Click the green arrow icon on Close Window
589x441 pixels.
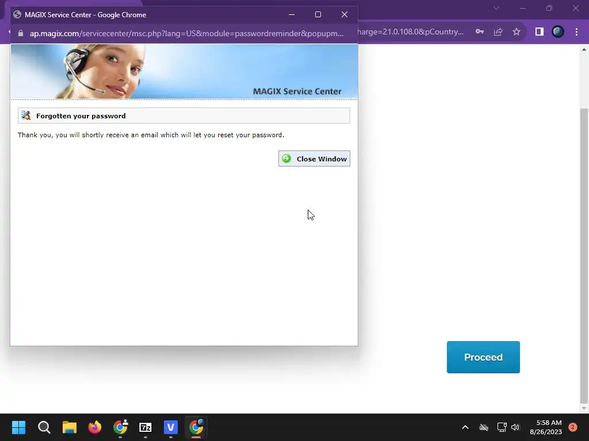(x=286, y=158)
